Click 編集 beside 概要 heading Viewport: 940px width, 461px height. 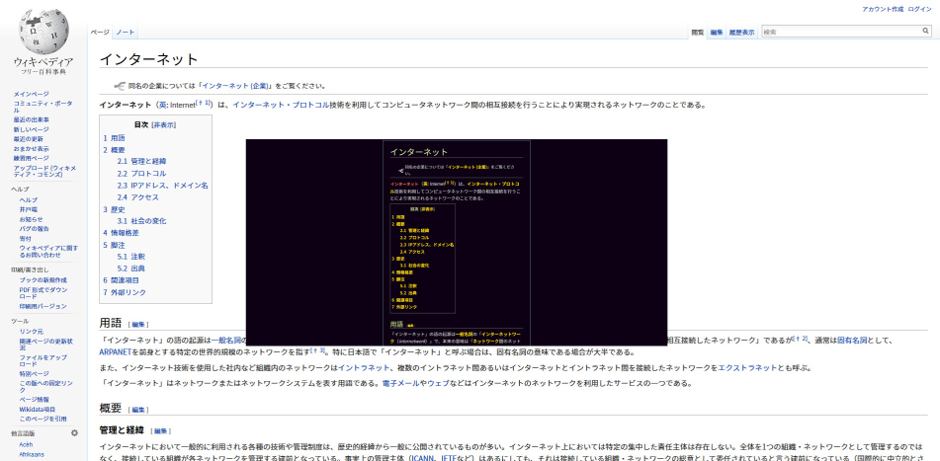coord(138,410)
